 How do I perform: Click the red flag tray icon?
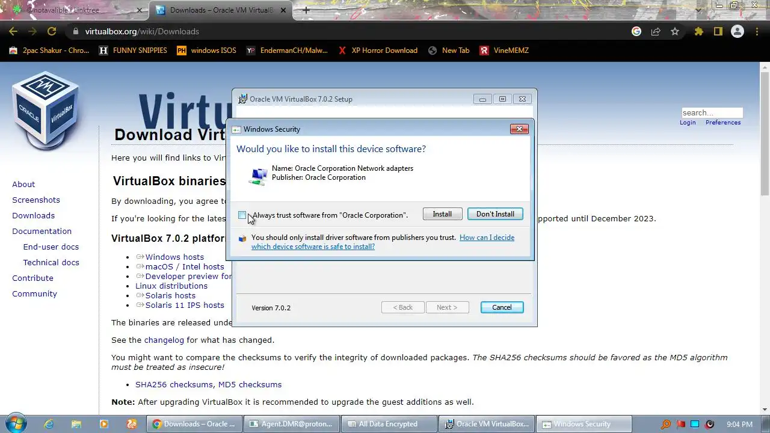680,424
